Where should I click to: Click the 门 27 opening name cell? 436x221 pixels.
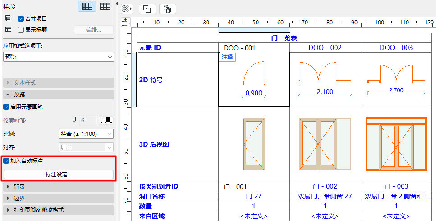pyautogui.click(x=254, y=196)
